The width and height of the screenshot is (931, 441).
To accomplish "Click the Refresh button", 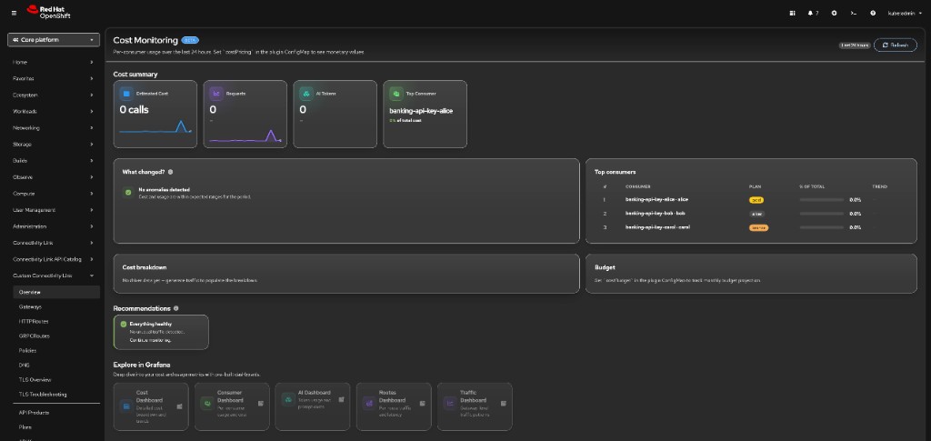I will (x=896, y=45).
